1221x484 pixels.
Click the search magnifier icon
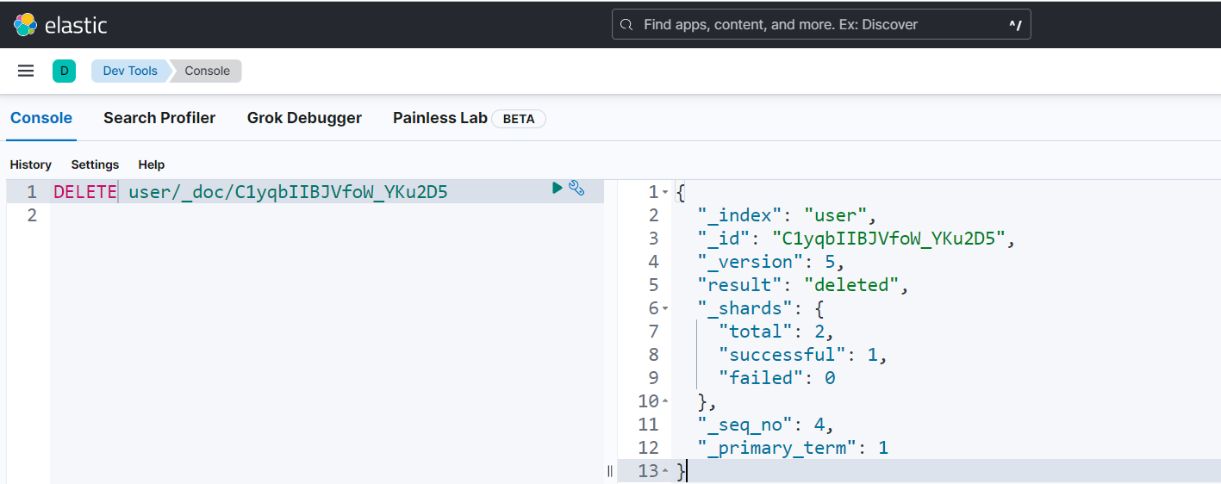[x=627, y=25]
